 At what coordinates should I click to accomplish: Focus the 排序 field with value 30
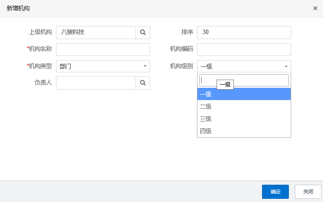tap(244, 32)
